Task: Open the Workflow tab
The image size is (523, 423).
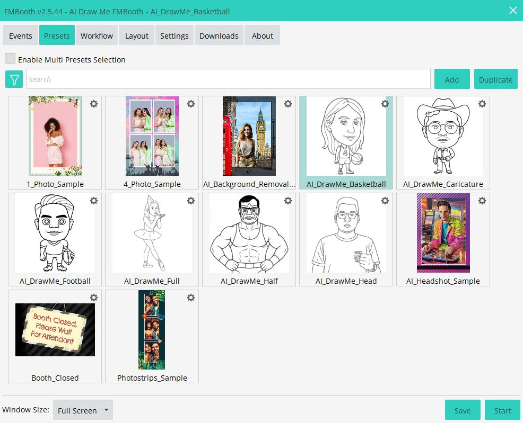Action: pos(97,35)
